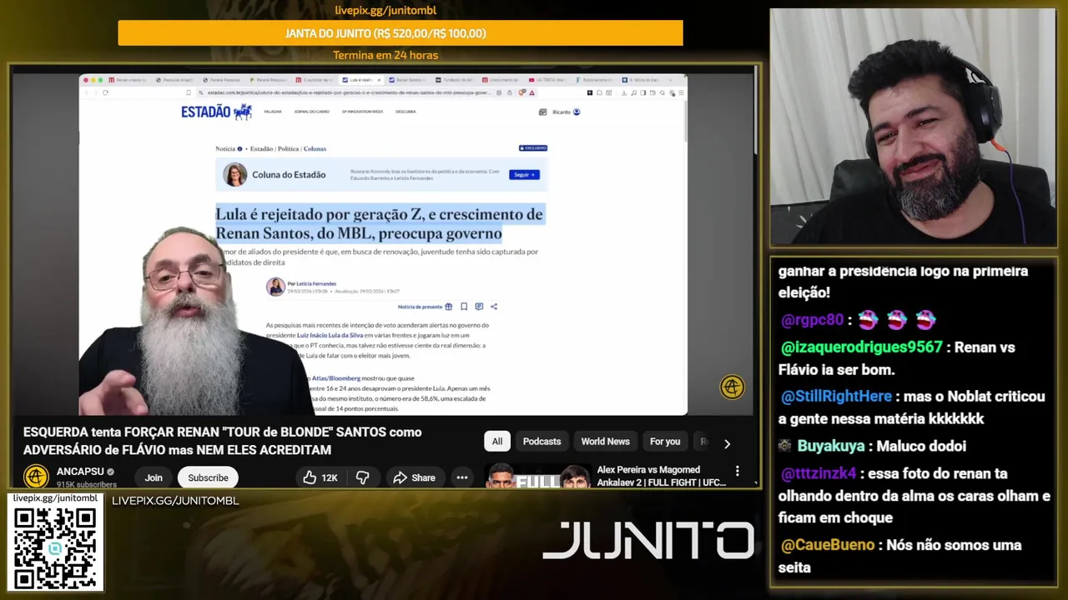Click the gift icon next to Notícia de presente
The image size is (1068, 600).
tap(449, 307)
